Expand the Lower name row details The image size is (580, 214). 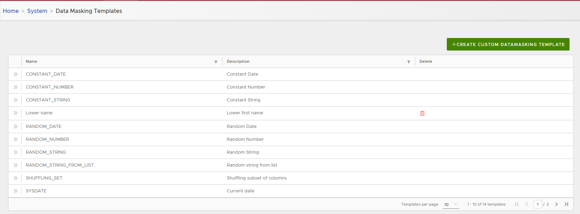coord(15,113)
